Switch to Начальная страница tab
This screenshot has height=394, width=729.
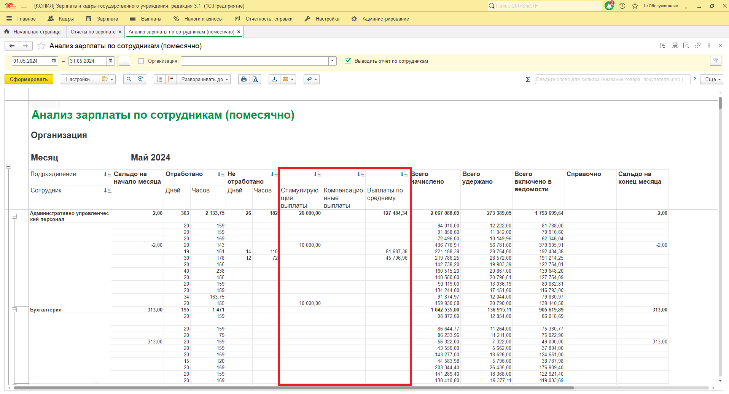[x=33, y=32]
